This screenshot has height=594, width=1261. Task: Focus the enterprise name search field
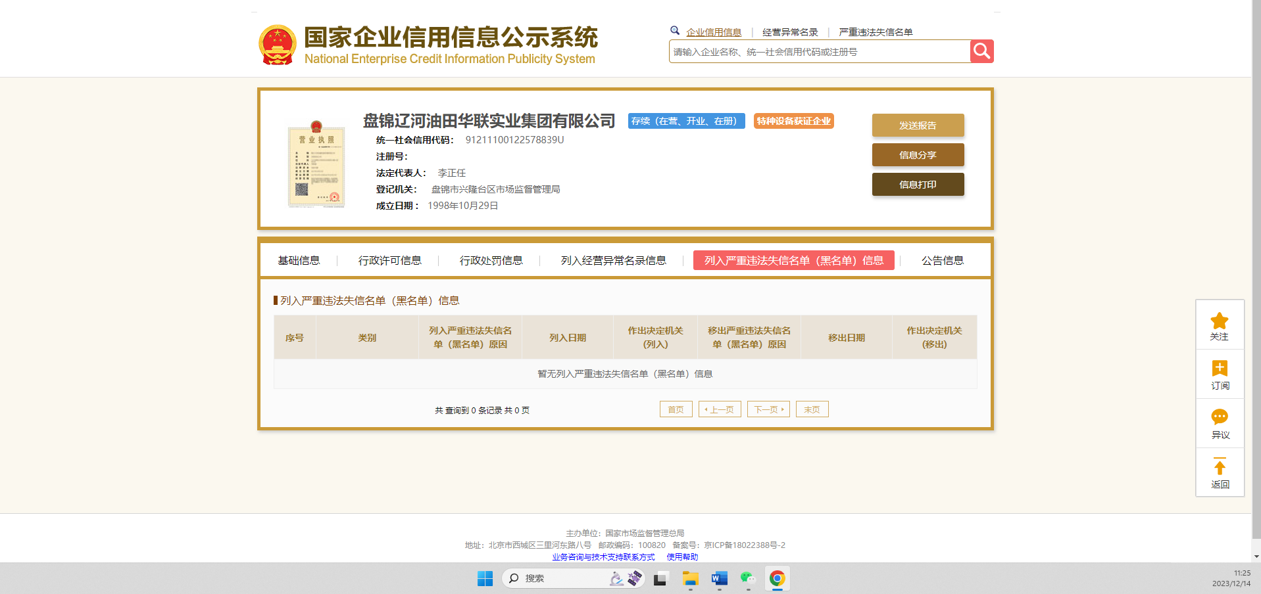tap(820, 52)
